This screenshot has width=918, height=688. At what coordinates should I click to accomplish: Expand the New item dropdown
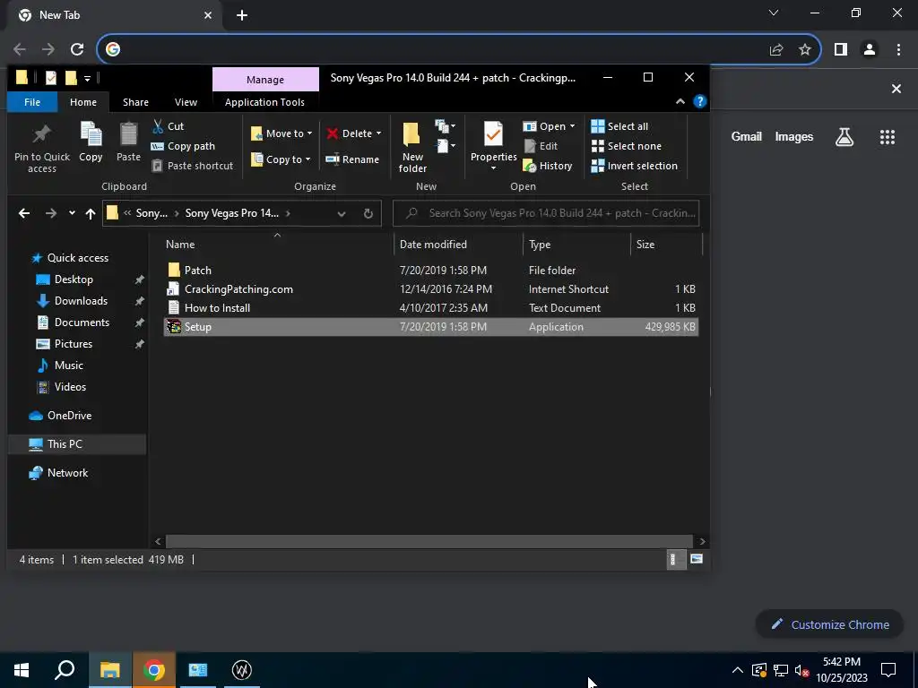(445, 126)
